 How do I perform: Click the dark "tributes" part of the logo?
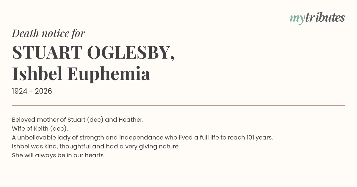325,18
